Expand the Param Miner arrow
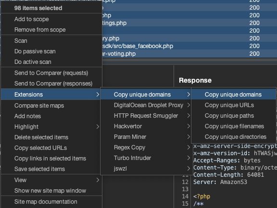This screenshot has height=208, width=277. [x=189, y=137]
